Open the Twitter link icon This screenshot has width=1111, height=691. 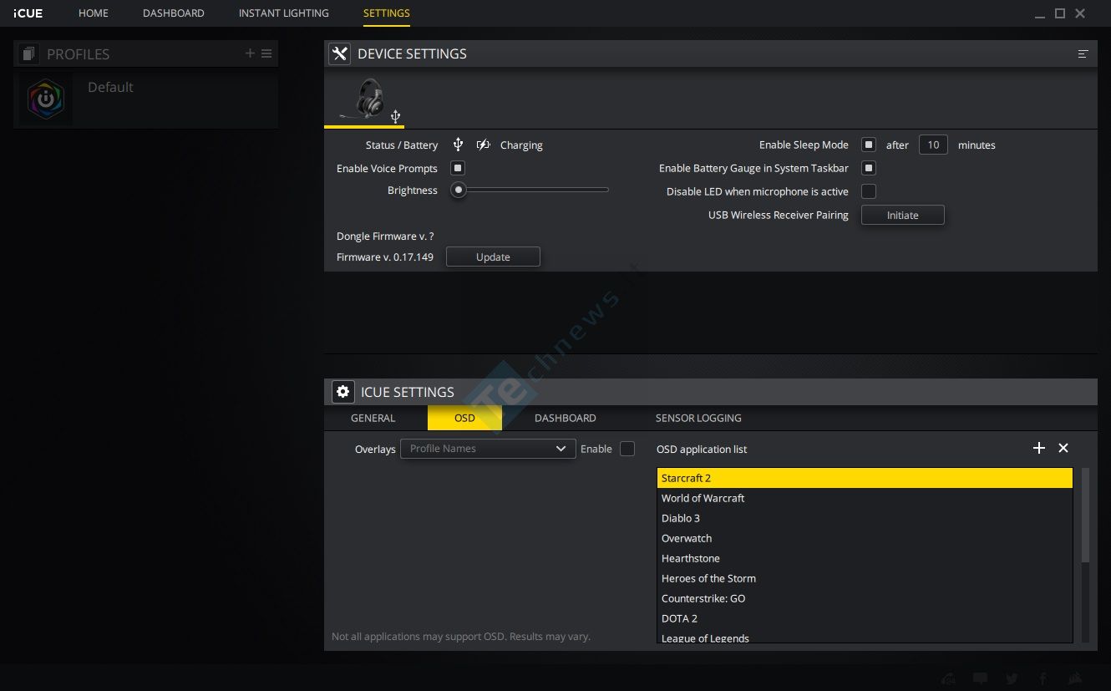[1012, 678]
